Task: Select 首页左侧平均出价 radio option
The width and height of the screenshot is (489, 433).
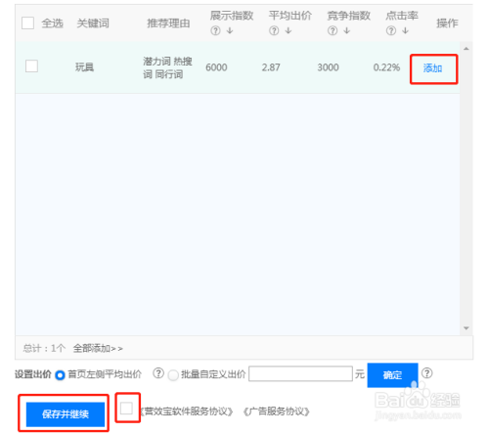Action: point(60,375)
